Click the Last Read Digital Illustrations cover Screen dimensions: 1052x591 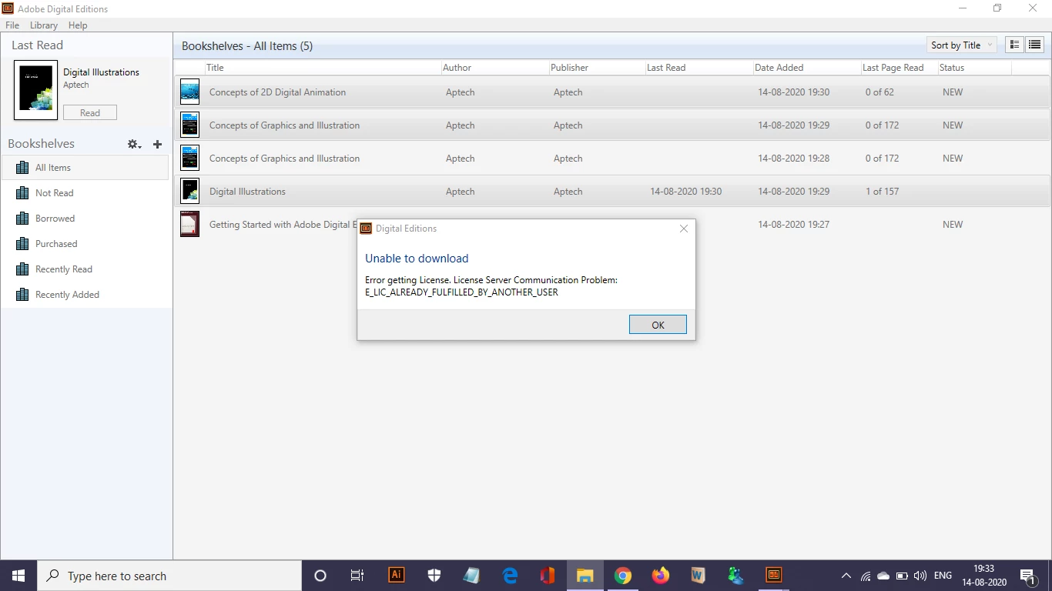pyautogui.click(x=35, y=90)
